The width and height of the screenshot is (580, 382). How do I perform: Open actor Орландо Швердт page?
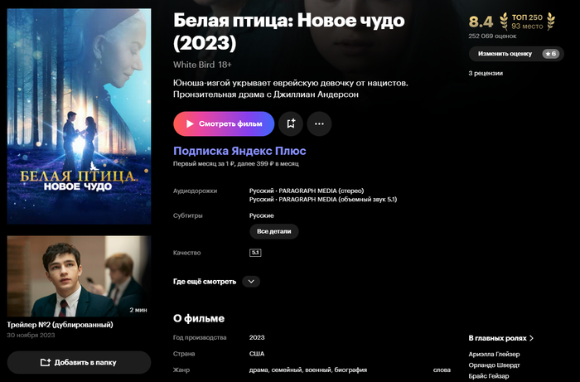tap(494, 365)
